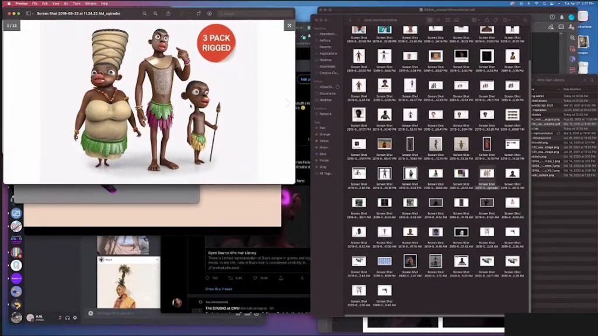Open search in poor representation Finder window
Image resolution: width=598 pixels, height=336 pixels.
pyautogui.click(x=525, y=20)
